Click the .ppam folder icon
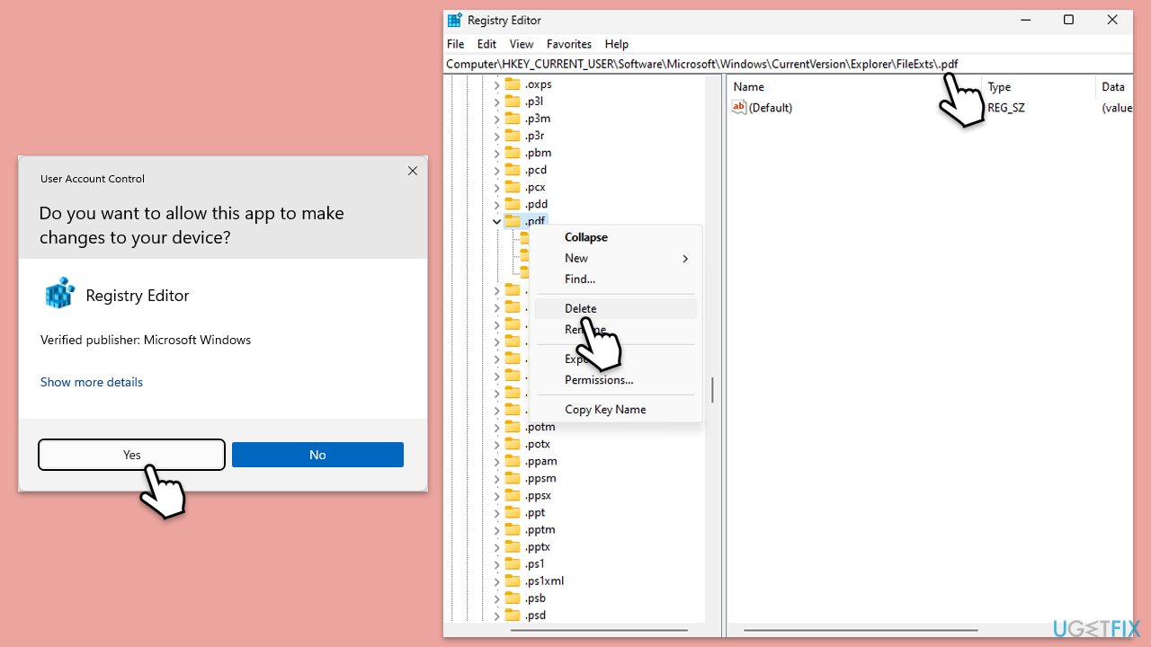 point(513,460)
